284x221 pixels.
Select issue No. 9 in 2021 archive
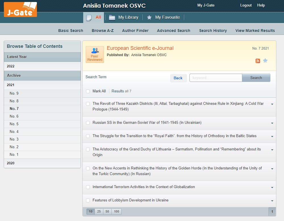pyautogui.click(x=14, y=93)
